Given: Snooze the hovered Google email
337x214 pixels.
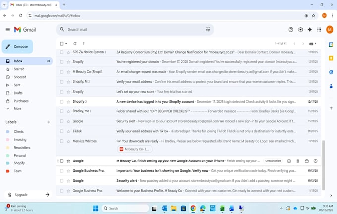Looking at the screenshot, I should click(315, 161).
